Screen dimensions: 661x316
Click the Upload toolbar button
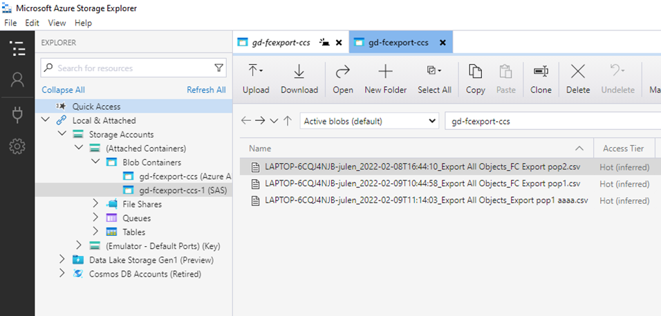click(x=256, y=79)
